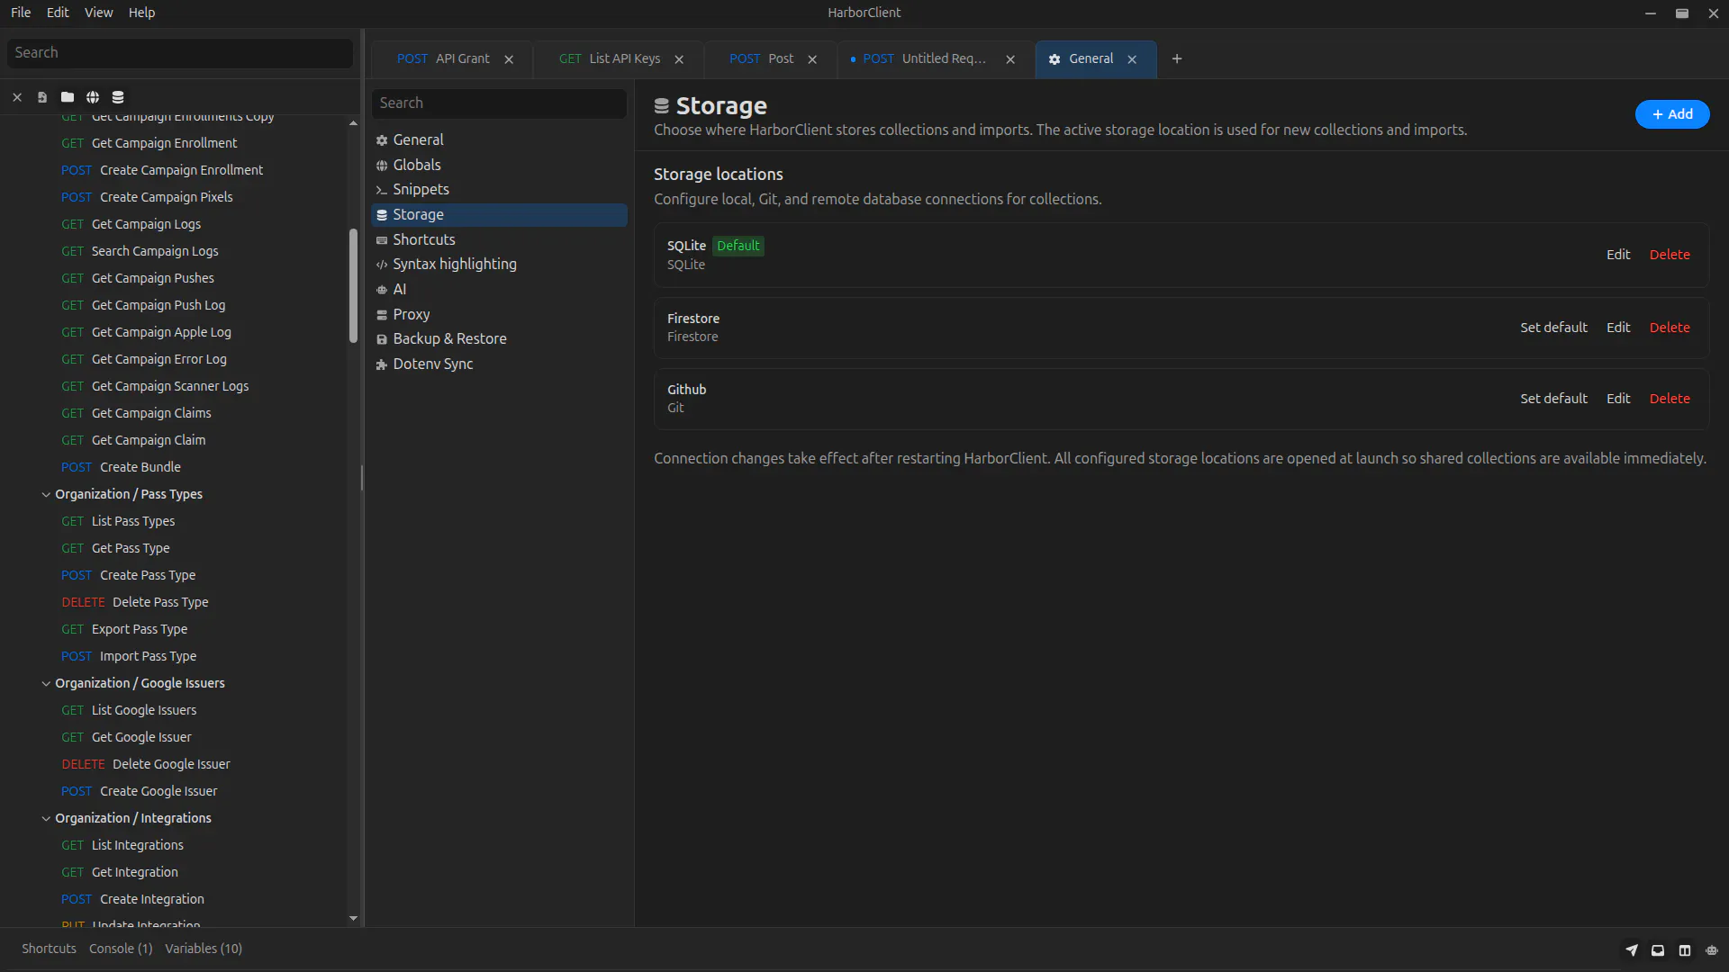Open the View menu
Screen dimensions: 1729x972
pyautogui.click(x=98, y=13)
